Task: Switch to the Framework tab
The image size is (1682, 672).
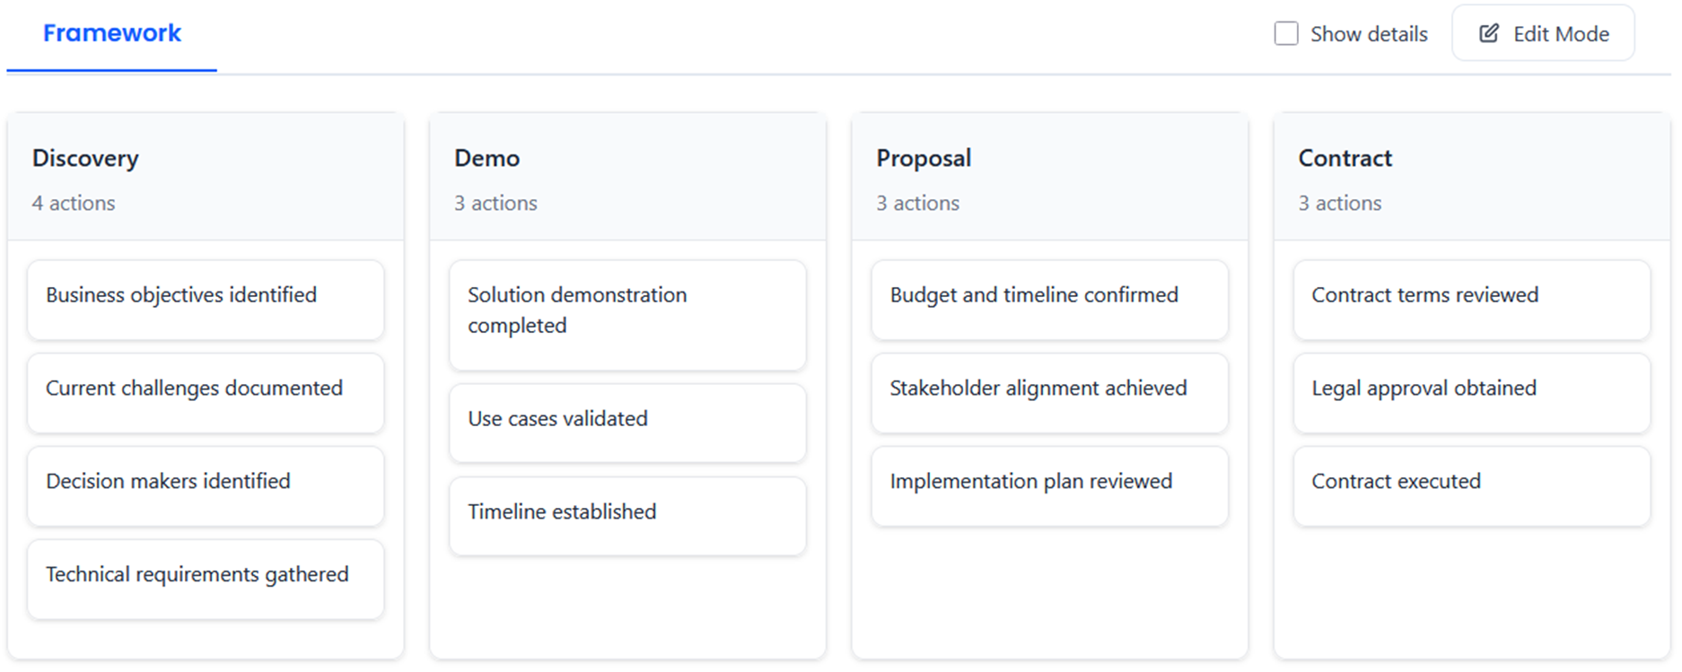Action: pos(112,34)
